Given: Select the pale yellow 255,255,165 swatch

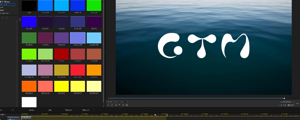Looking at the screenshot, I should (x=94, y=86).
